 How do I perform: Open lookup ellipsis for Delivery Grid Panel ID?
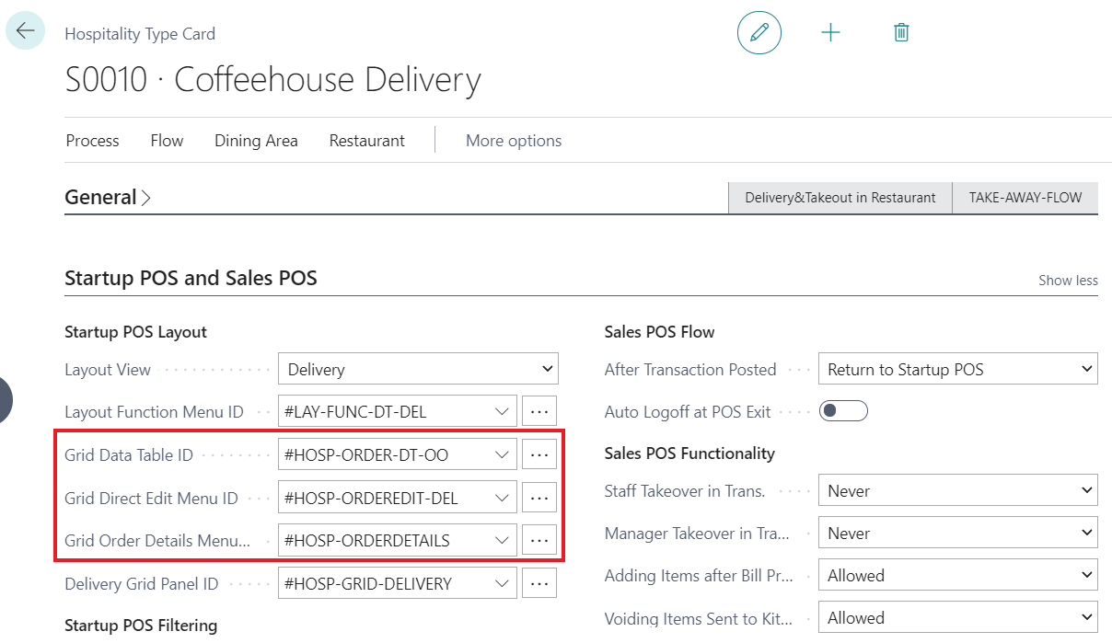(539, 582)
